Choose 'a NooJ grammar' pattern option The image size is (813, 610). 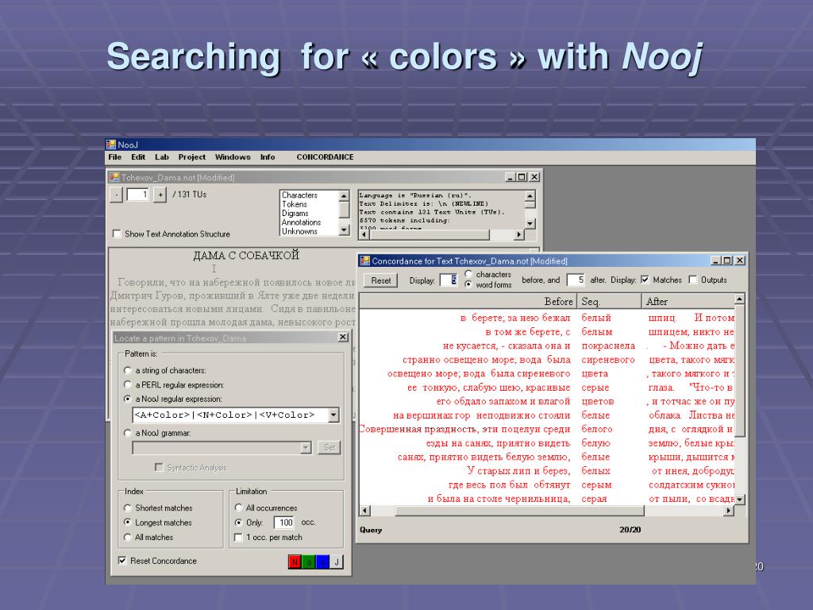click(128, 433)
